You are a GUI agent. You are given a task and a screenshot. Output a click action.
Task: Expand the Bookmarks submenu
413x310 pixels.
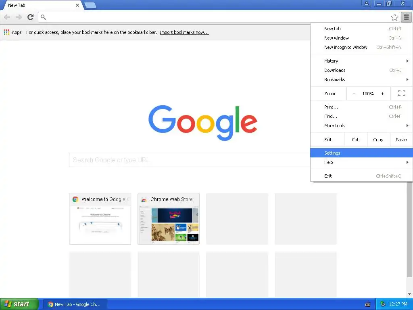pos(361,80)
